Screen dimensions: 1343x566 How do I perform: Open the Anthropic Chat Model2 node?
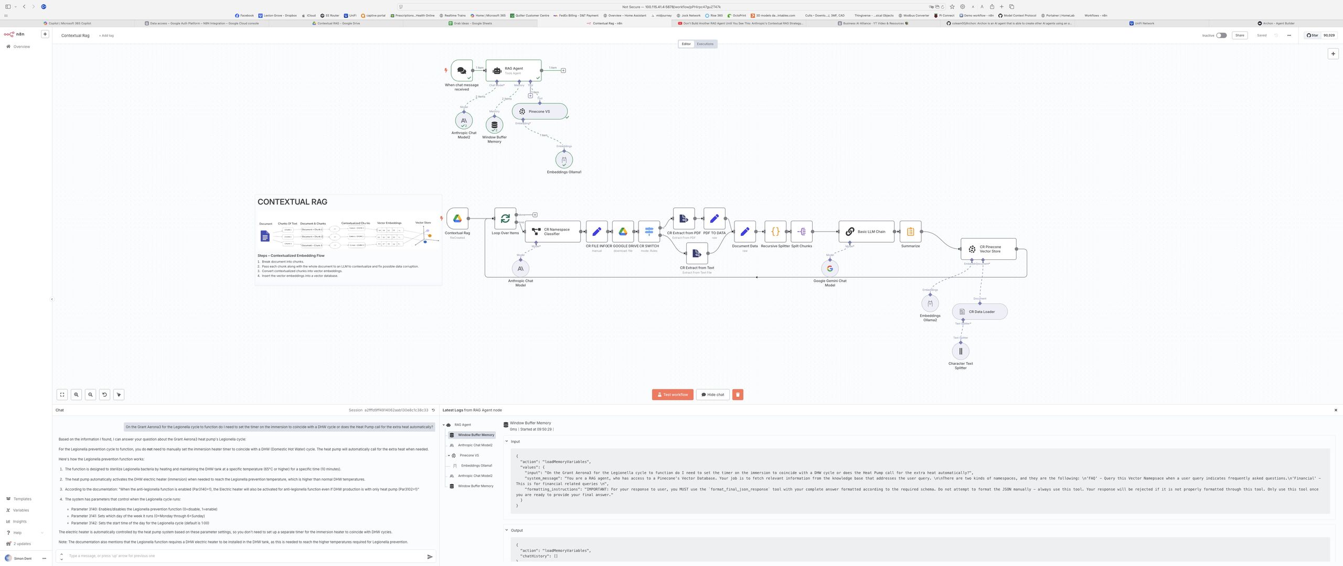(464, 121)
